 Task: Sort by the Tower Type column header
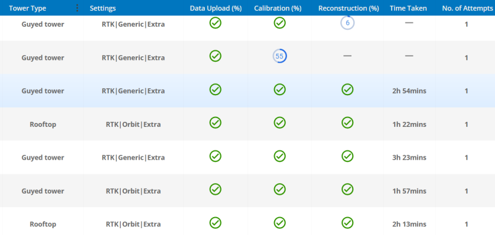pyautogui.click(x=27, y=8)
